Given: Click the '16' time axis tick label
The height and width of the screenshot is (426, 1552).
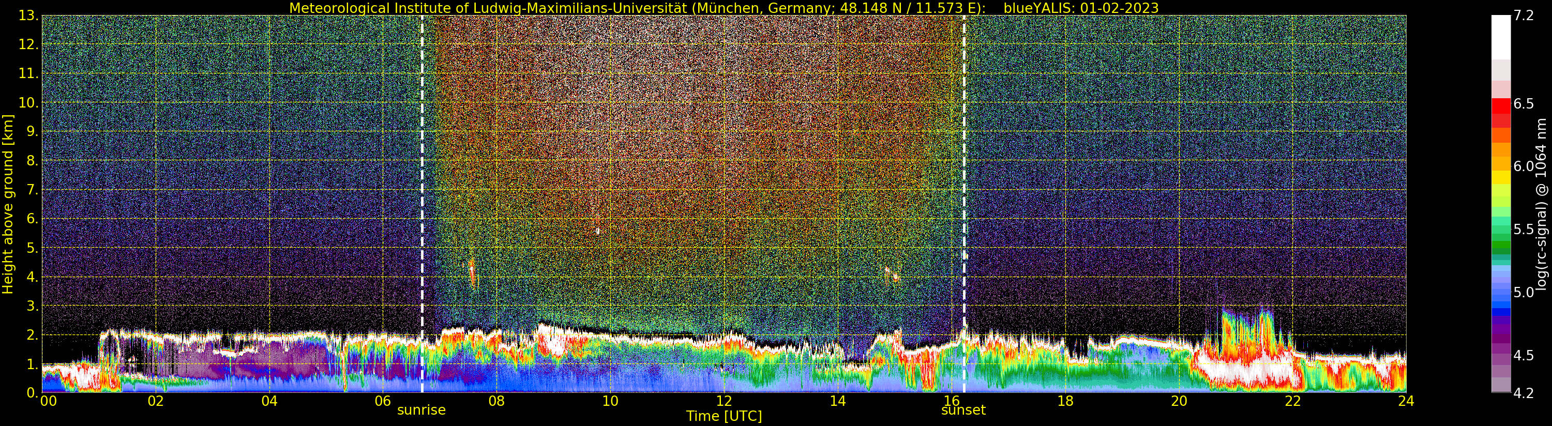Looking at the screenshot, I should click(x=952, y=401).
